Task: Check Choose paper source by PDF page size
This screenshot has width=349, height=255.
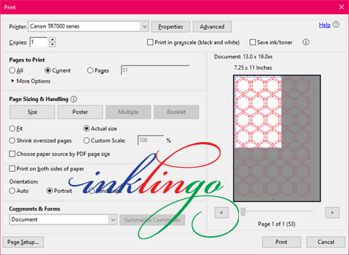Action: pyautogui.click(x=12, y=154)
